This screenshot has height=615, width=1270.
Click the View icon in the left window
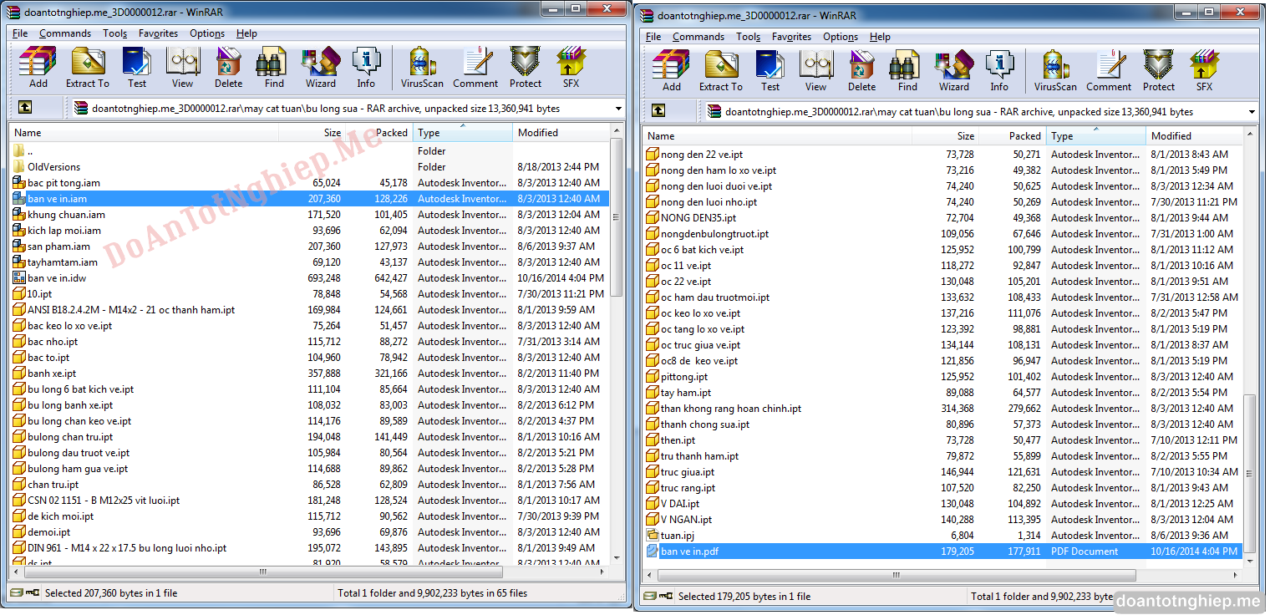(182, 67)
